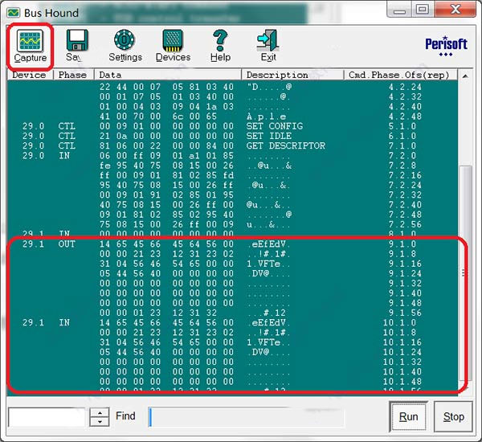Open the Devices toolbar icon
482x442 pixels.
coord(173,45)
